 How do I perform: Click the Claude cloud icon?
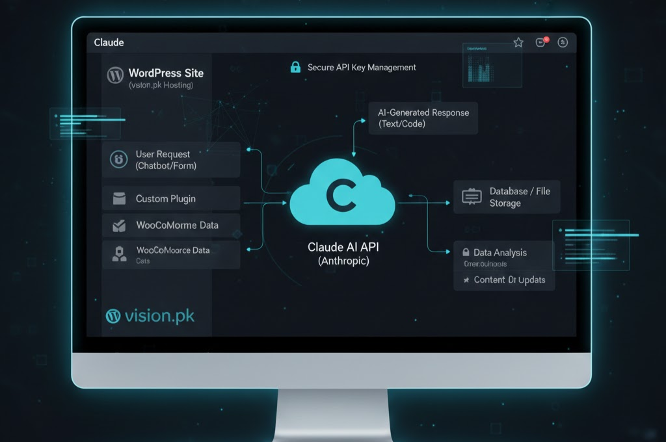(x=342, y=195)
